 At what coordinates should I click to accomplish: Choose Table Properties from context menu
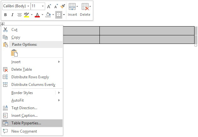(x=26, y=123)
